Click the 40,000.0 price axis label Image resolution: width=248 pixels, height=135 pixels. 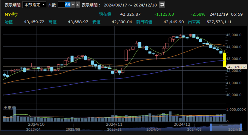click(x=234, y=95)
